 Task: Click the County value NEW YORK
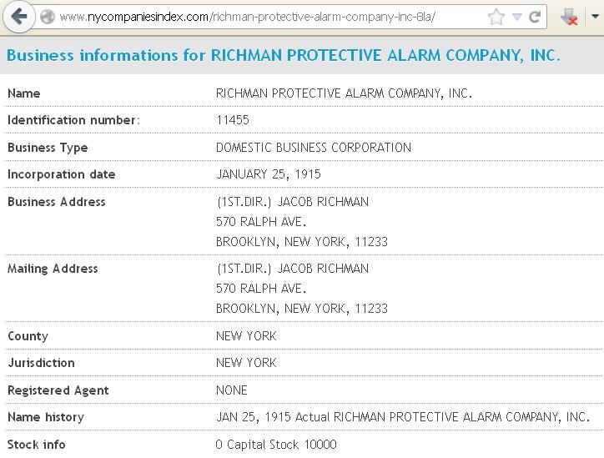[x=246, y=336]
